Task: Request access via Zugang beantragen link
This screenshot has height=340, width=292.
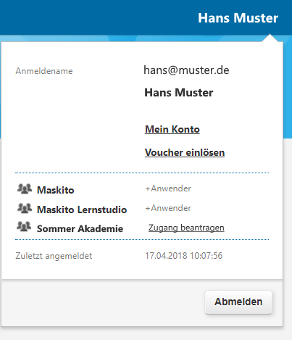Action: [x=186, y=228]
